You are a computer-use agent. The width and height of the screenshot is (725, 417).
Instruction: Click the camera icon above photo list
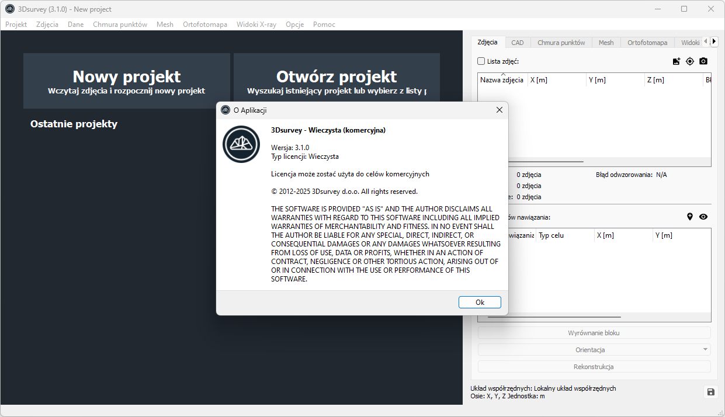click(x=703, y=61)
